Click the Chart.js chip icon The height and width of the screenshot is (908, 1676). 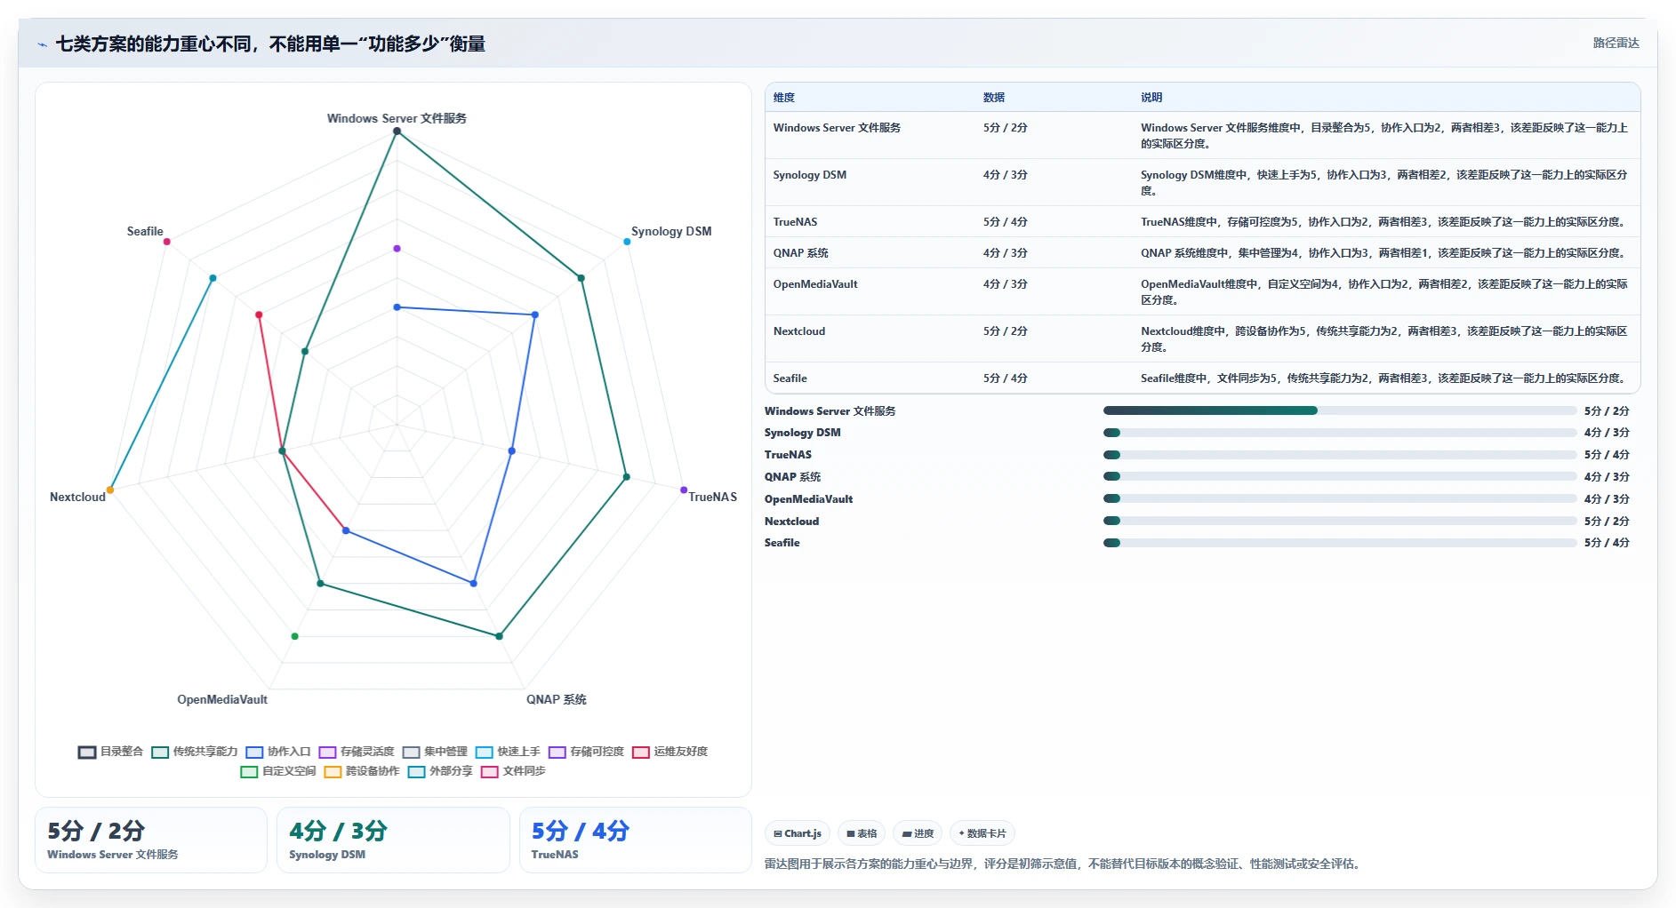tap(778, 833)
